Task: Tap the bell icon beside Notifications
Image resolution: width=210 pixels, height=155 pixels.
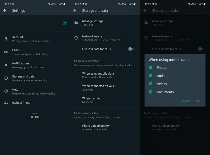Action: 6,65
